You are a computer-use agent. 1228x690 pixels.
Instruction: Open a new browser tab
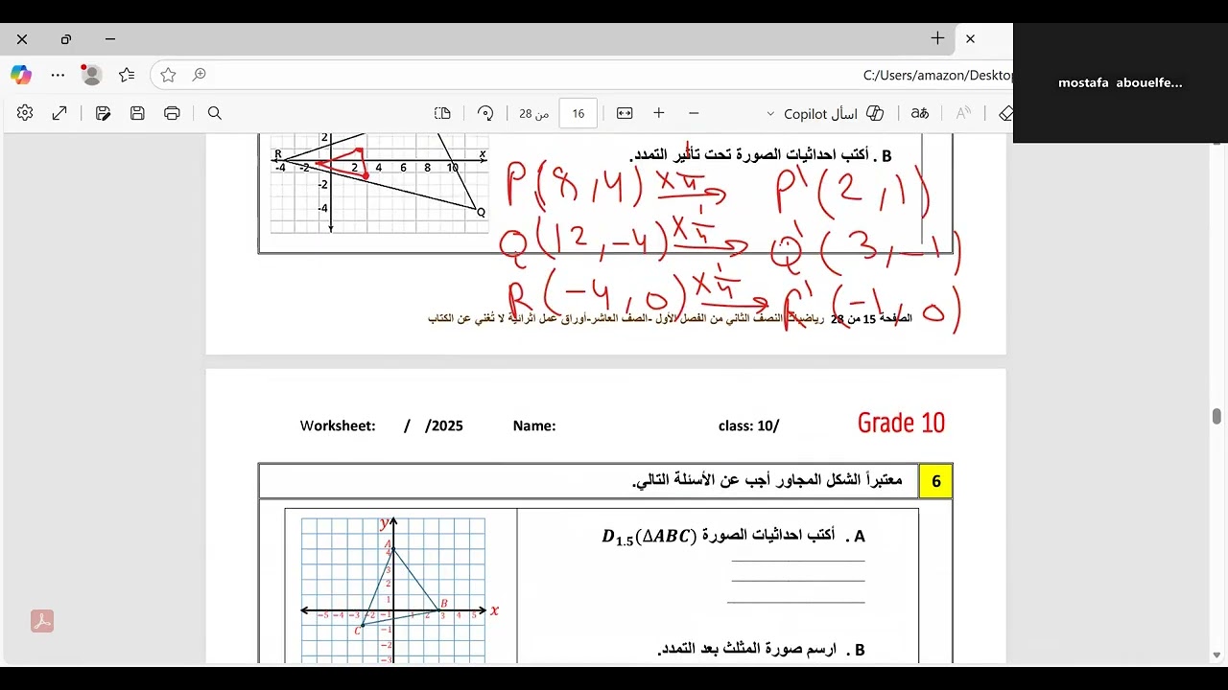pyautogui.click(x=937, y=39)
